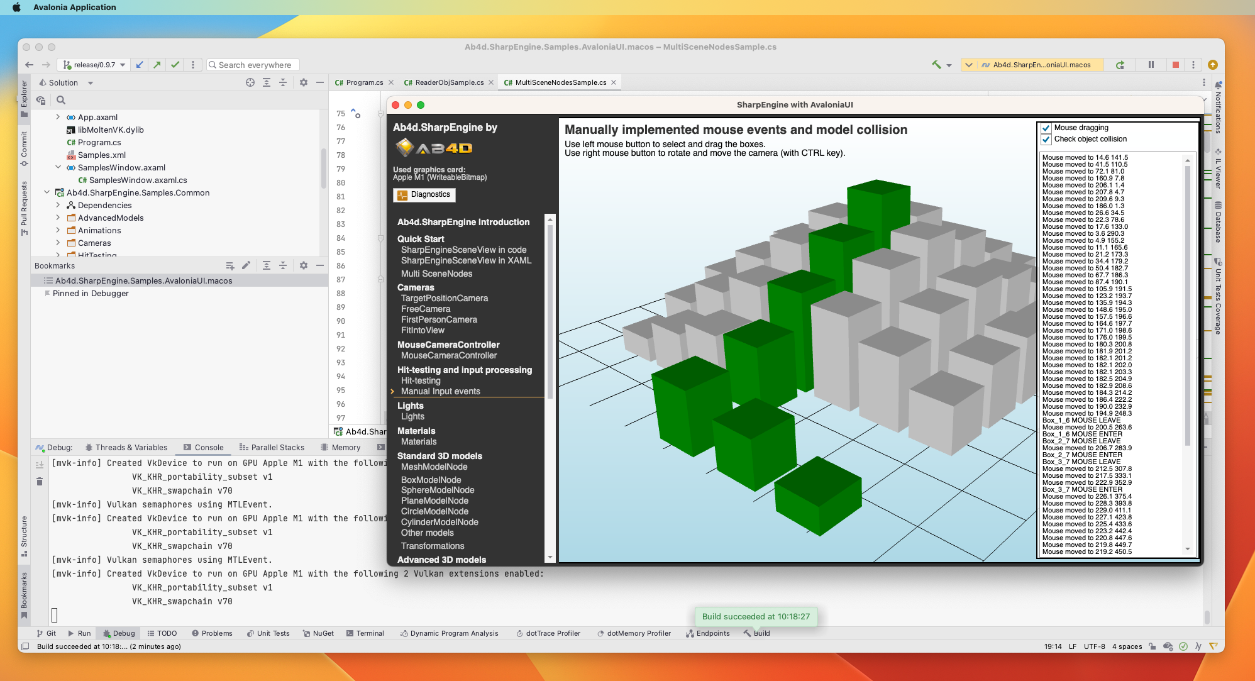Collapse all nodes in Solution panel
1255x681 pixels.
pos(283,82)
